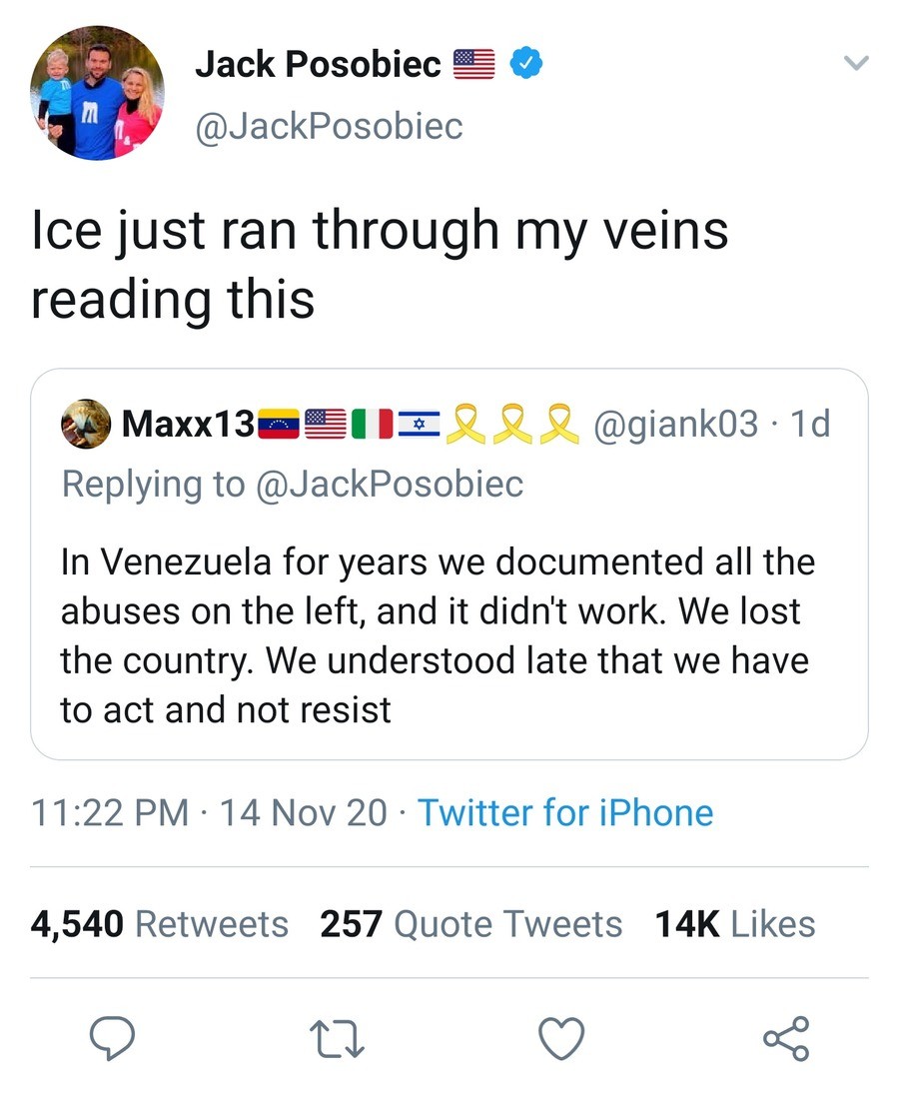Open Jack Posobiec's profile photo
The width and height of the screenshot is (899, 1096).
[x=97, y=93]
